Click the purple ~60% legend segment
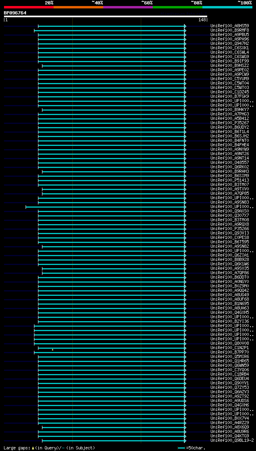 [128, 7]
